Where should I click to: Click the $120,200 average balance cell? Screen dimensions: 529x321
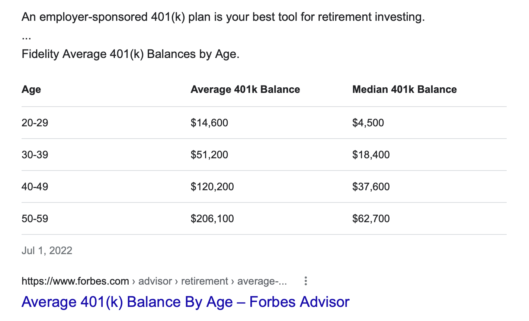click(x=212, y=187)
